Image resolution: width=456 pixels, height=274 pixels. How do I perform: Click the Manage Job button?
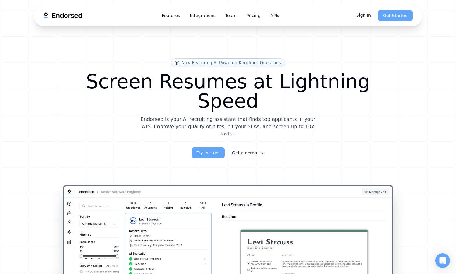376,192
